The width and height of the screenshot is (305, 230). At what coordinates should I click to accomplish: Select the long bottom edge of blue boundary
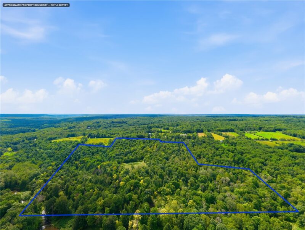pyautogui.click(x=159, y=214)
